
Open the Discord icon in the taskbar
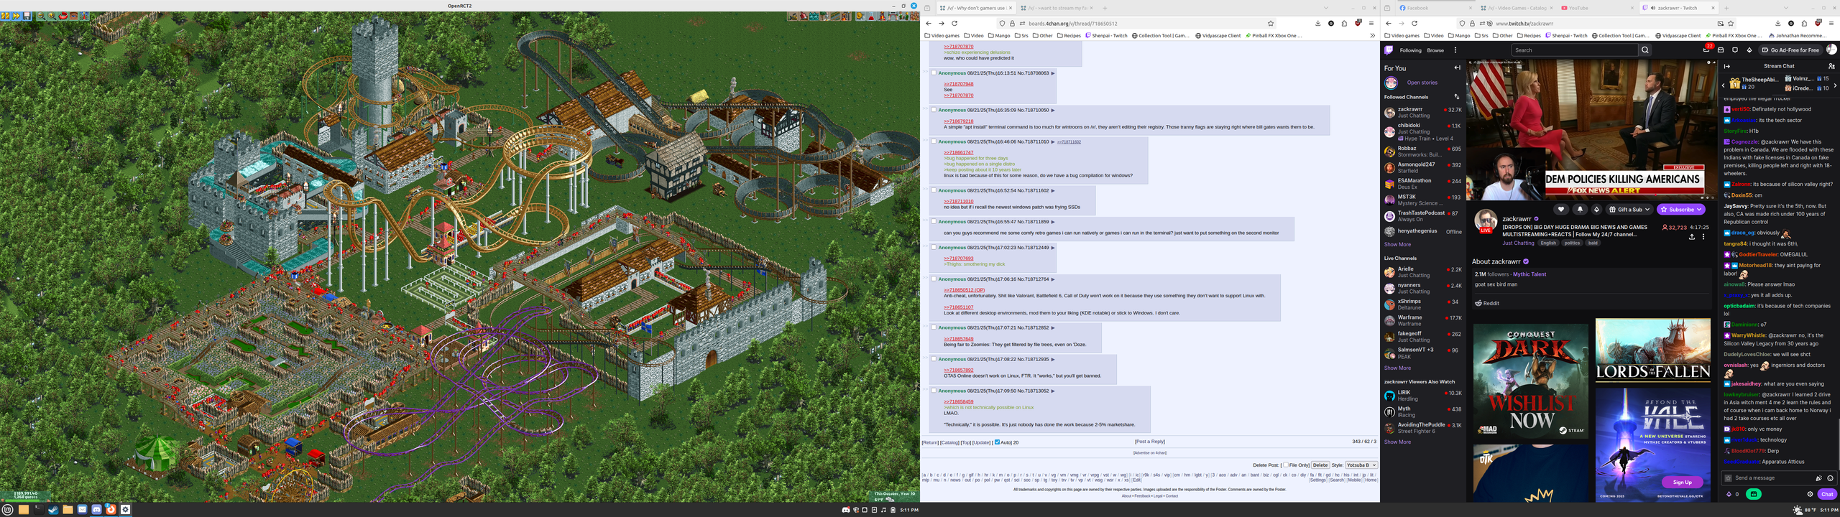point(96,510)
